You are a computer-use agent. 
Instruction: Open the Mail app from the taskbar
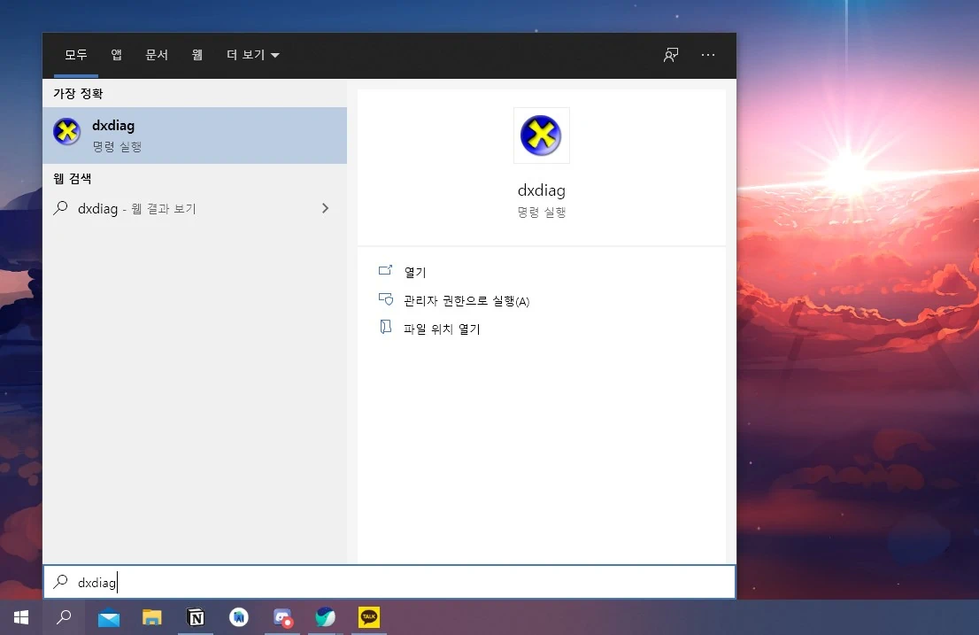108,617
